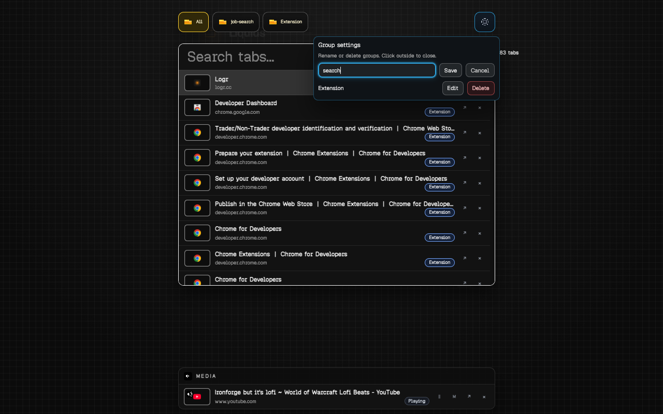Jump to the Ironforge lofi YouTube tab
663x414 pixels.
click(x=469, y=396)
